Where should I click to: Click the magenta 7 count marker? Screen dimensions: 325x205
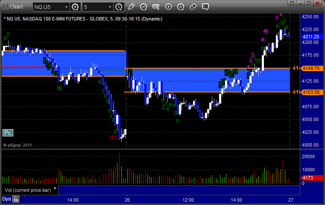(276, 18)
